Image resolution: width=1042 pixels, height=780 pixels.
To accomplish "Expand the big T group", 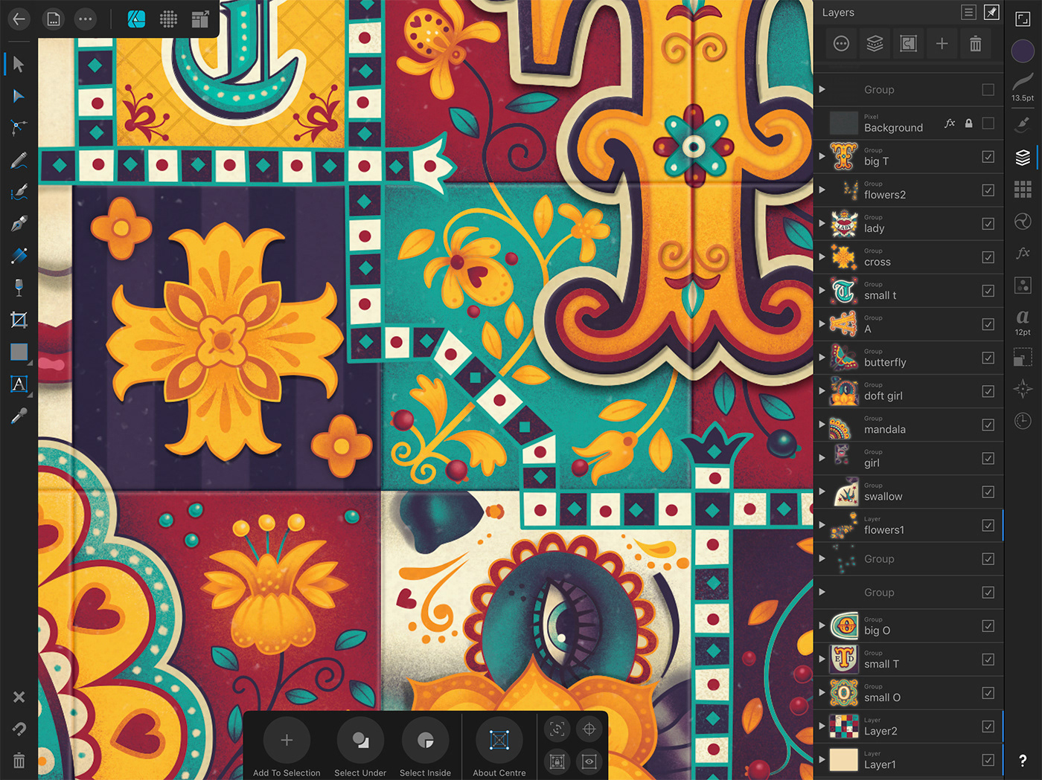I will pyautogui.click(x=822, y=156).
